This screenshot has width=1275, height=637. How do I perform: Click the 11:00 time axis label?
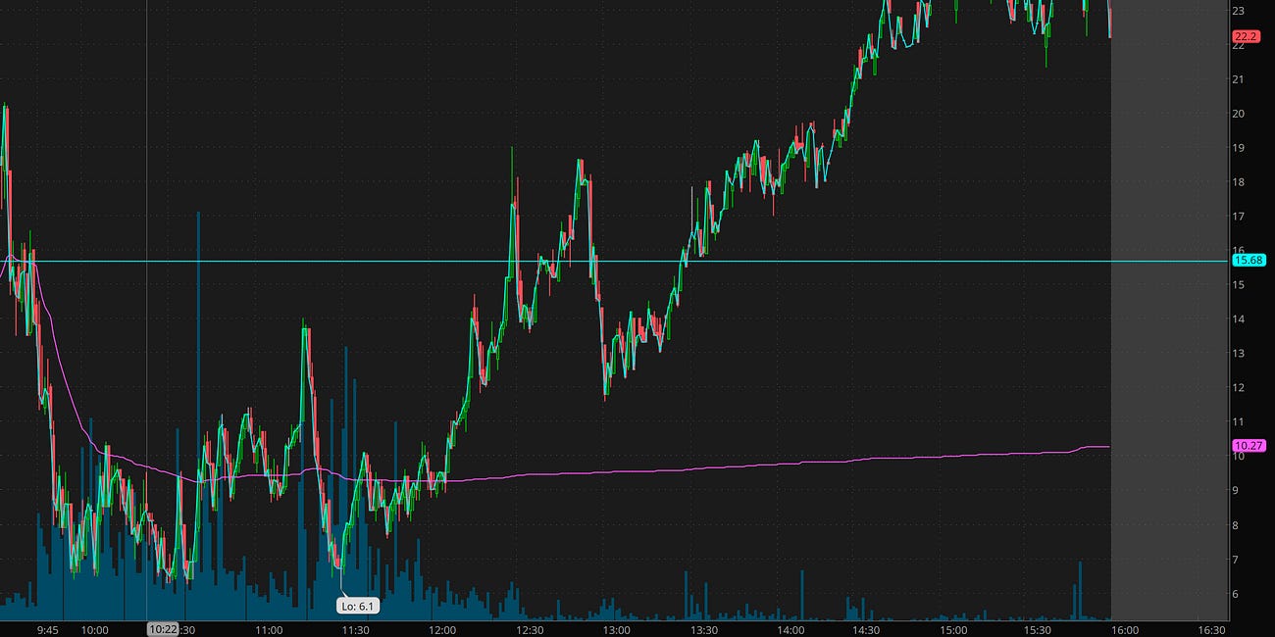(x=268, y=630)
